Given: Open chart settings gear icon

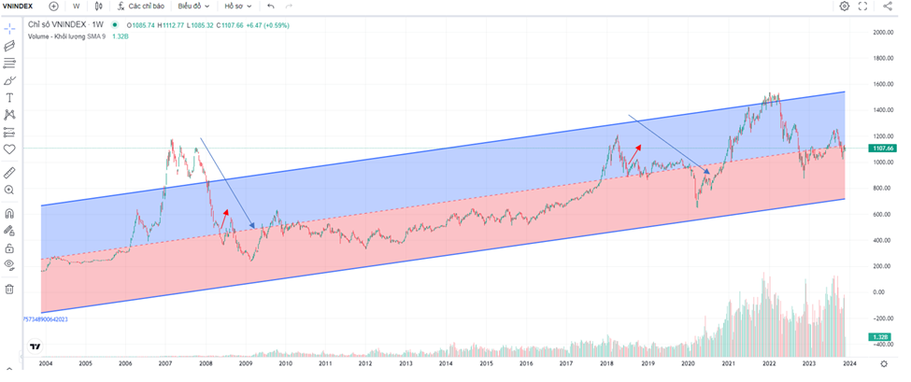Looking at the screenshot, I should click(844, 6).
